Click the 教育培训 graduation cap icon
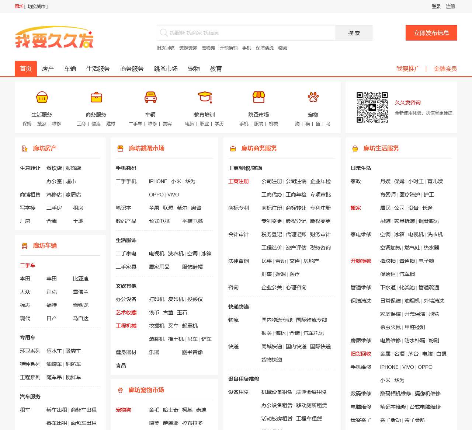This screenshot has height=430, width=472. [x=205, y=98]
